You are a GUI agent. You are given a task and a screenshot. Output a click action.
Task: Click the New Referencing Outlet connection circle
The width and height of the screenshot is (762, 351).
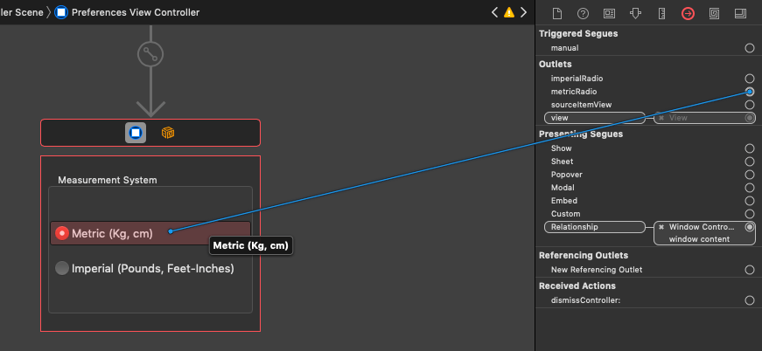pos(750,270)
